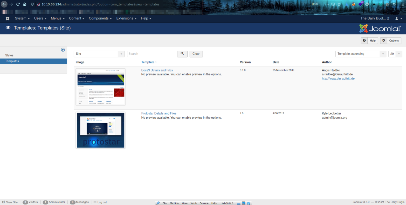The width and height of the screenshot is (406, 205).
Task: Open the VirtualBox View menu
Action: point(184,203)
